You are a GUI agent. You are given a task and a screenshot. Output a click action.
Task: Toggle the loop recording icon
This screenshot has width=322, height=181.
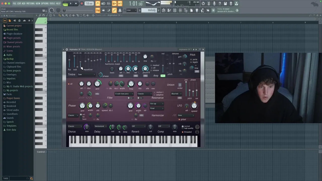click(x=120, y=4)
